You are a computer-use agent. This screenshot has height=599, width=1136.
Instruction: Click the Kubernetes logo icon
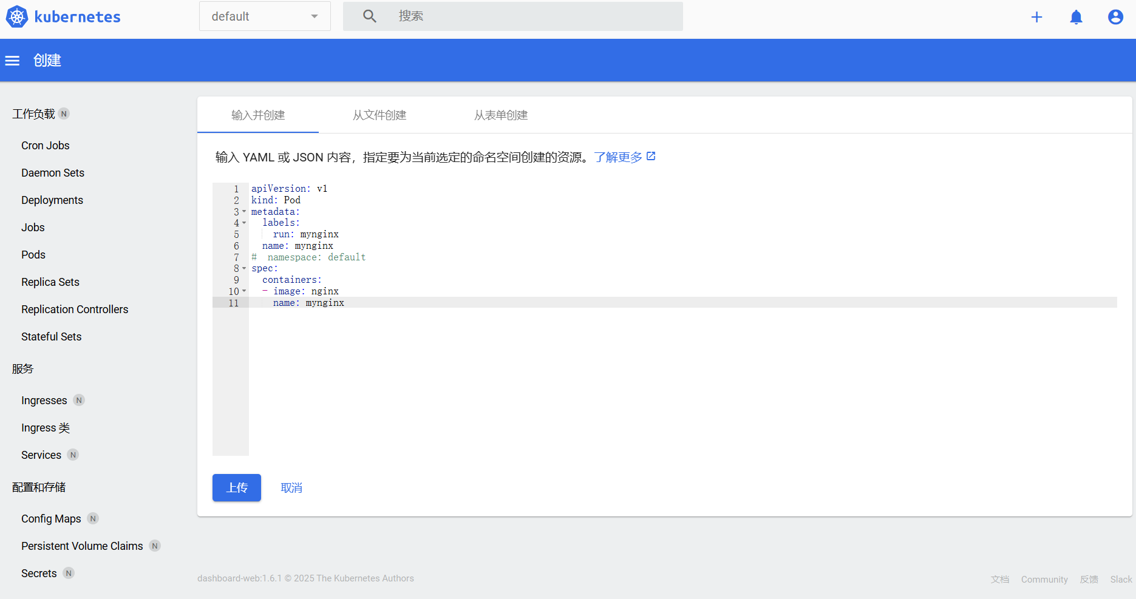[17, 17]
